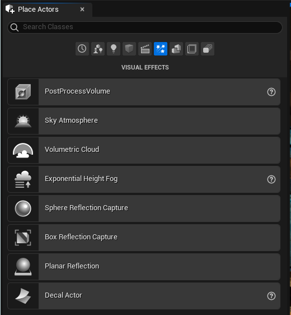Open help for Decal Actor
Screen dimensions: 291x315
point(271,296)
